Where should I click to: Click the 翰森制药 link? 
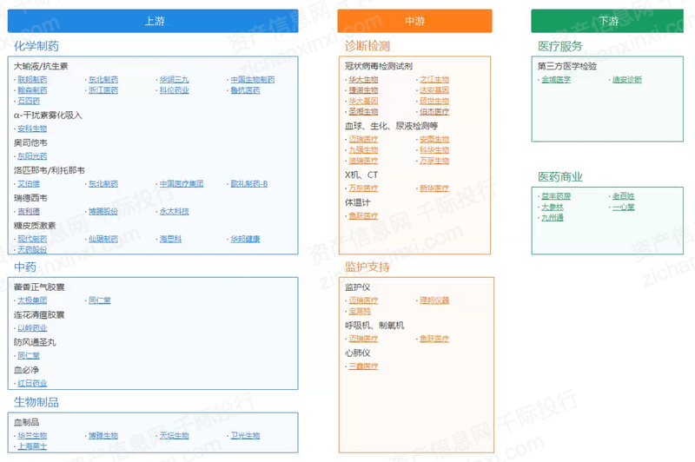click(x=32, y=90)
